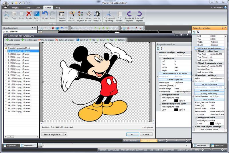This screenshot has height=153, width=229.
Task: Click the Duration (frames) value 1
Action: tap(182, 86)
